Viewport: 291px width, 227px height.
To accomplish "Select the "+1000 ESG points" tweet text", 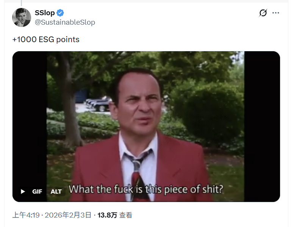I will [x=46, y=39].
